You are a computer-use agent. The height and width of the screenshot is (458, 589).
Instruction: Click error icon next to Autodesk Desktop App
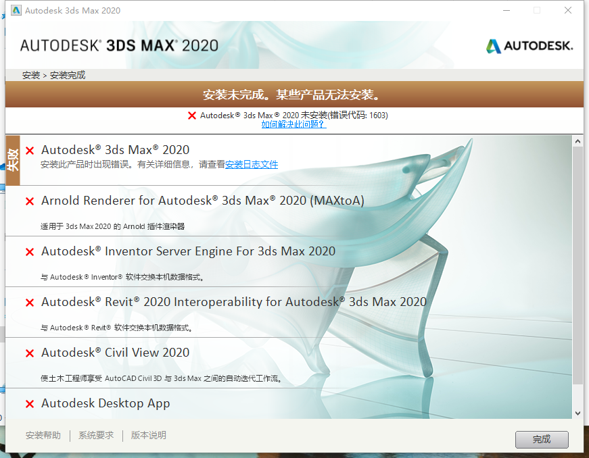coord(28,403)
